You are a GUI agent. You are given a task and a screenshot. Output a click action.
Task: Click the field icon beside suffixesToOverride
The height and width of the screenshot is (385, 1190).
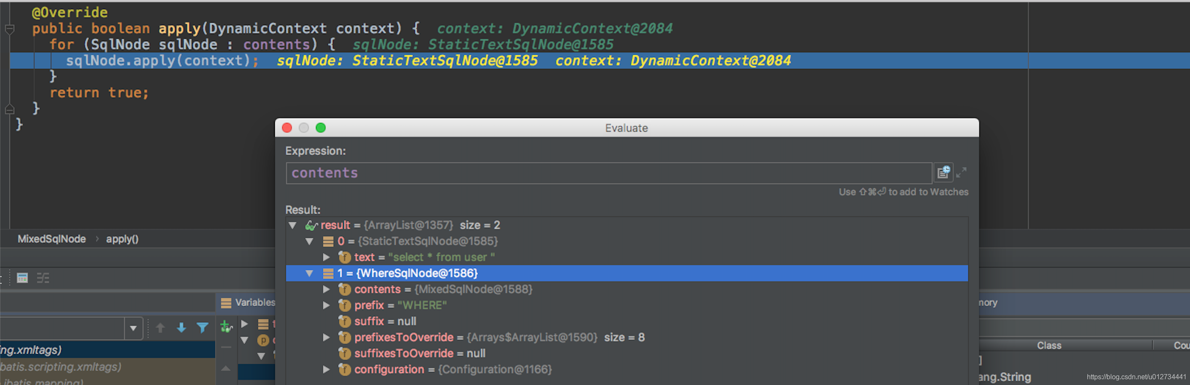tap(345, 353)
